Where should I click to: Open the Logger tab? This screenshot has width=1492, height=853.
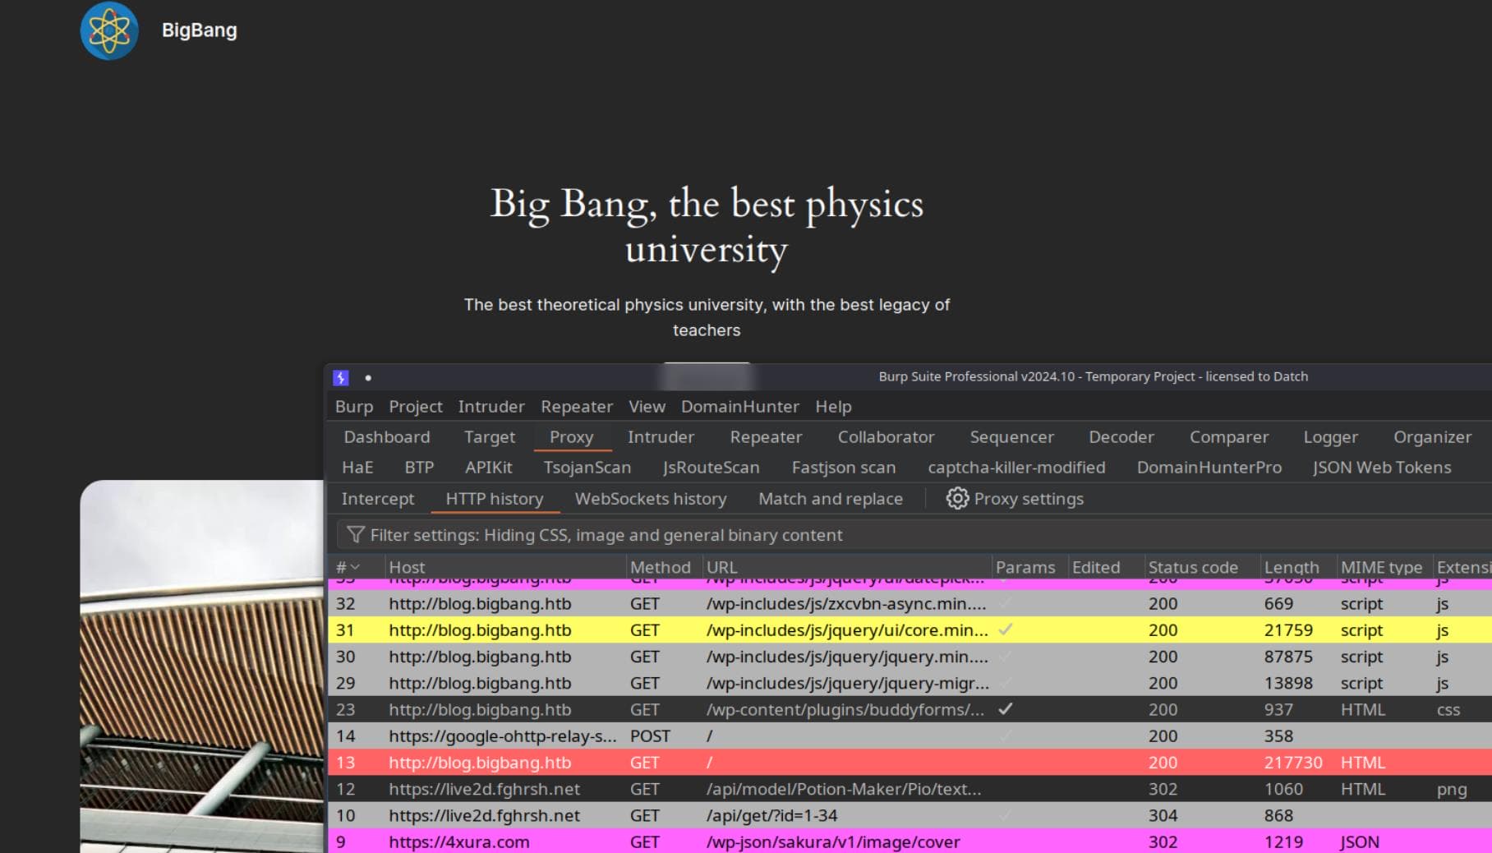[x=1331, y=437]
